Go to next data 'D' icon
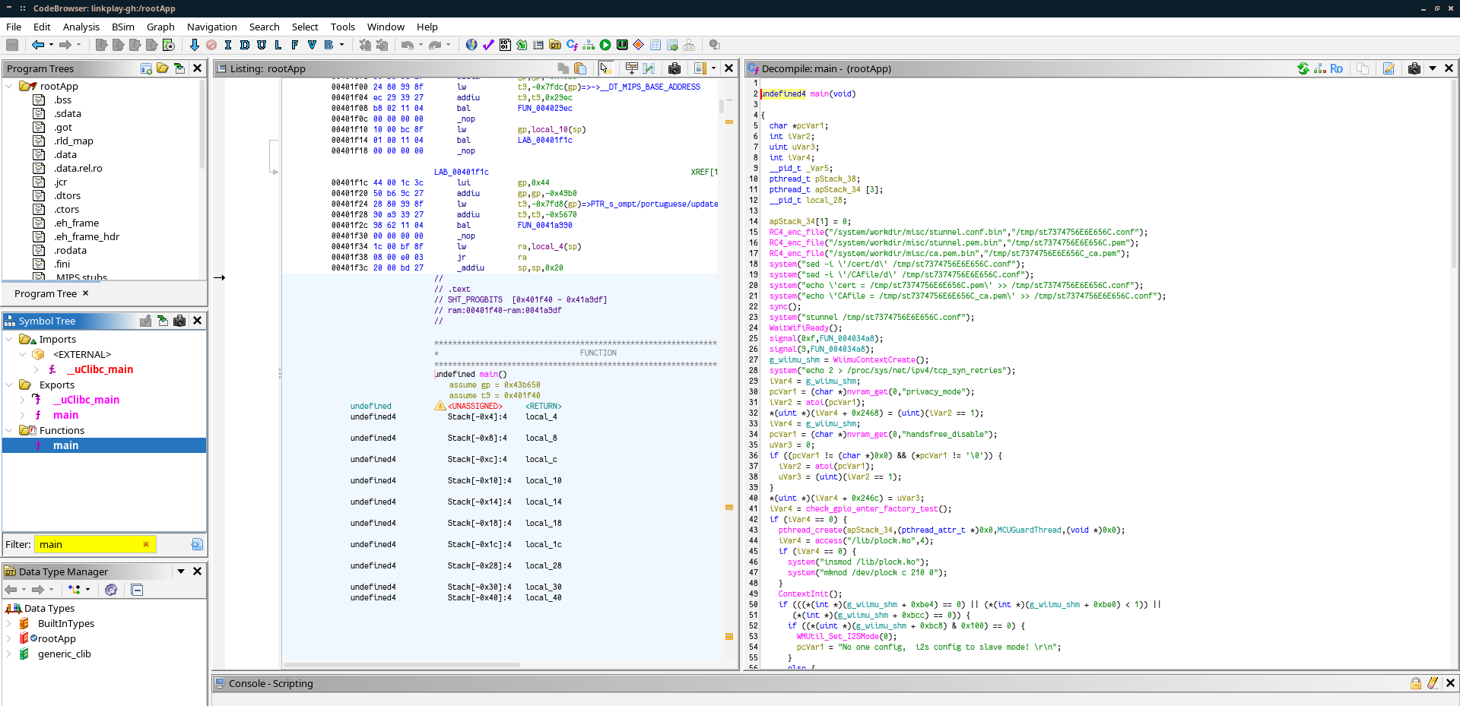Image resolution: width=1460 pixels, height=706 pixels. click(x=245, y=45)
